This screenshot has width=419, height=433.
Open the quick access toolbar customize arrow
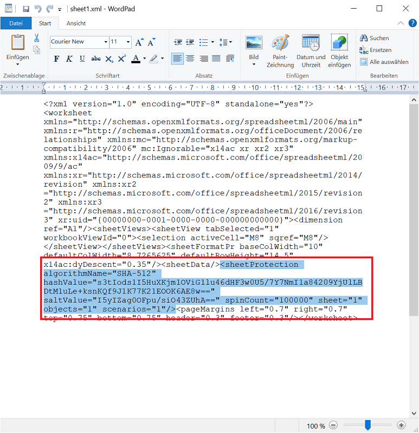[x=60, y=10]
